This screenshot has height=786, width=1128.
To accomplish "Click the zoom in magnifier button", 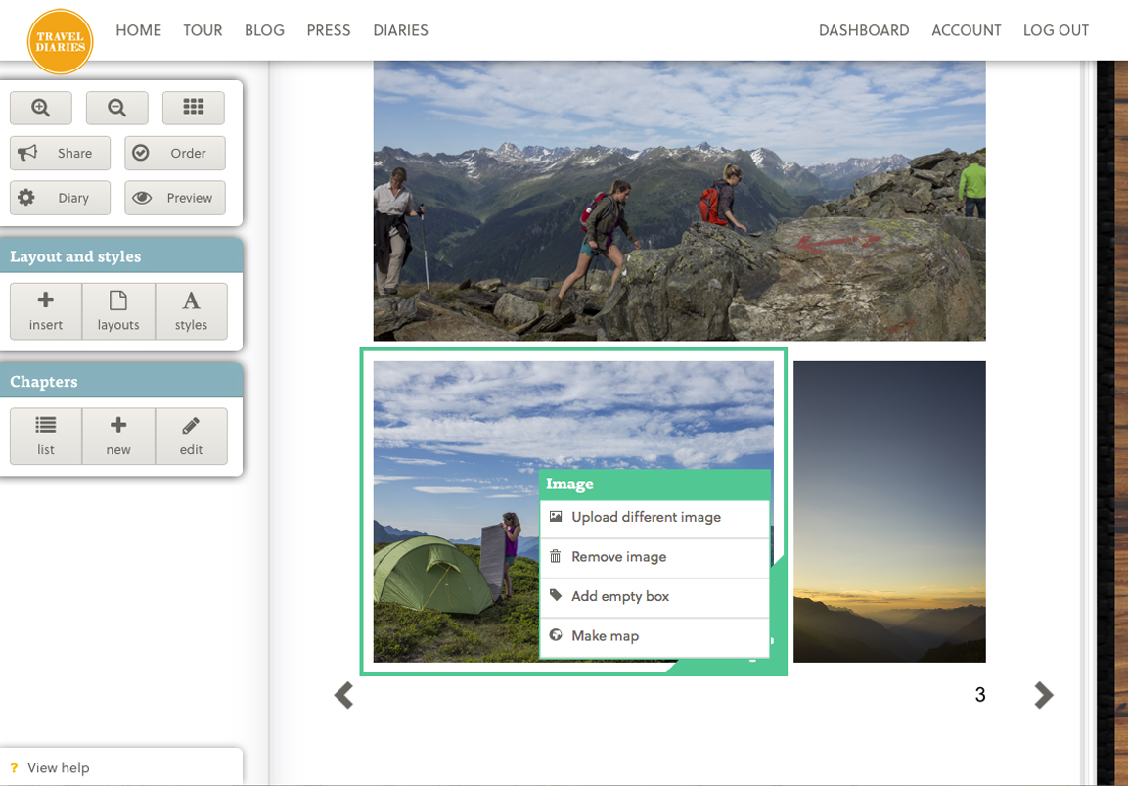I will pos(41,108).
